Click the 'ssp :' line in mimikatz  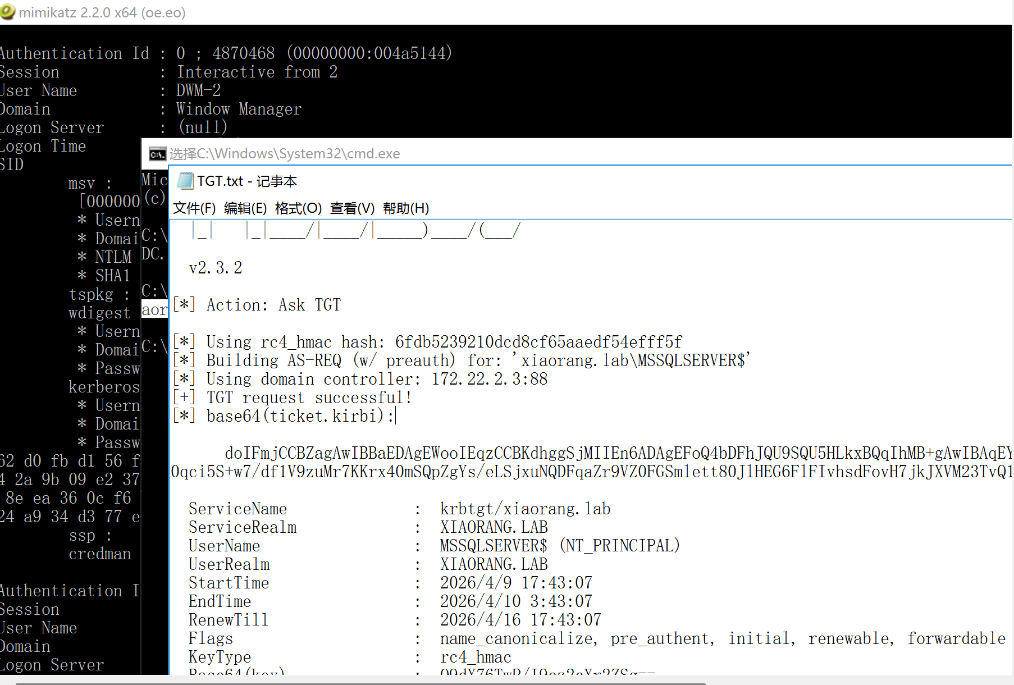tap(90, 535)
